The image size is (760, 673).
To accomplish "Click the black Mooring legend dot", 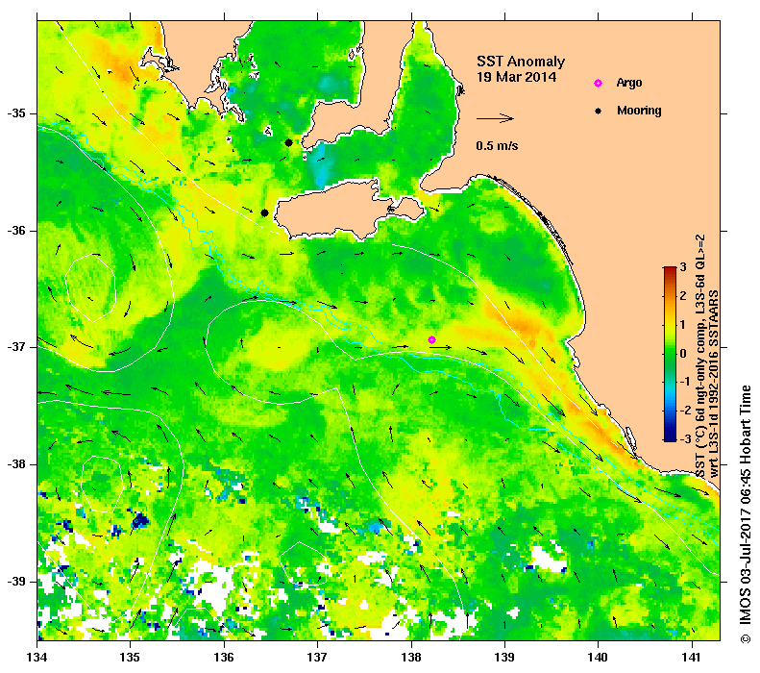I will pos(599,111).
